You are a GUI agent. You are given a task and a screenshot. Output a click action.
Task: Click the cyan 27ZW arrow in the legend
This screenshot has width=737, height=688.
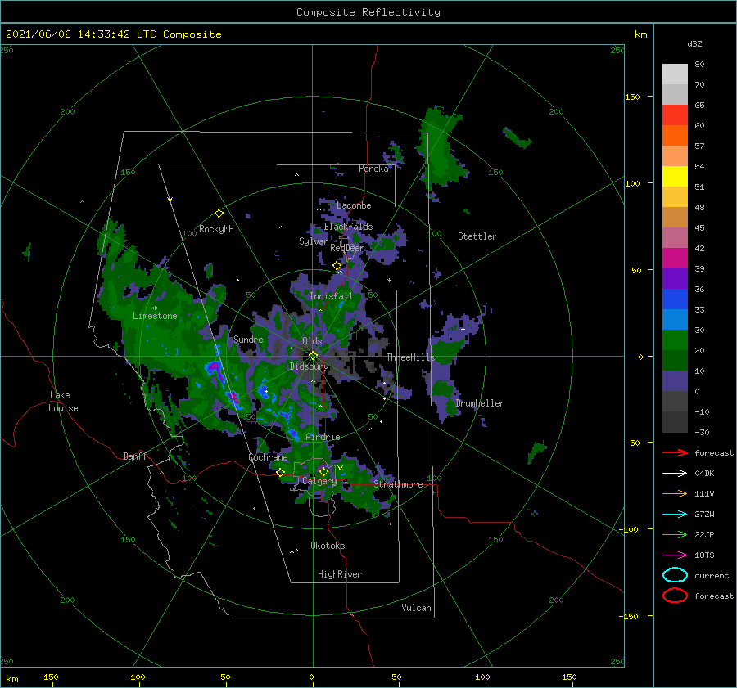[x=675, y=515]
